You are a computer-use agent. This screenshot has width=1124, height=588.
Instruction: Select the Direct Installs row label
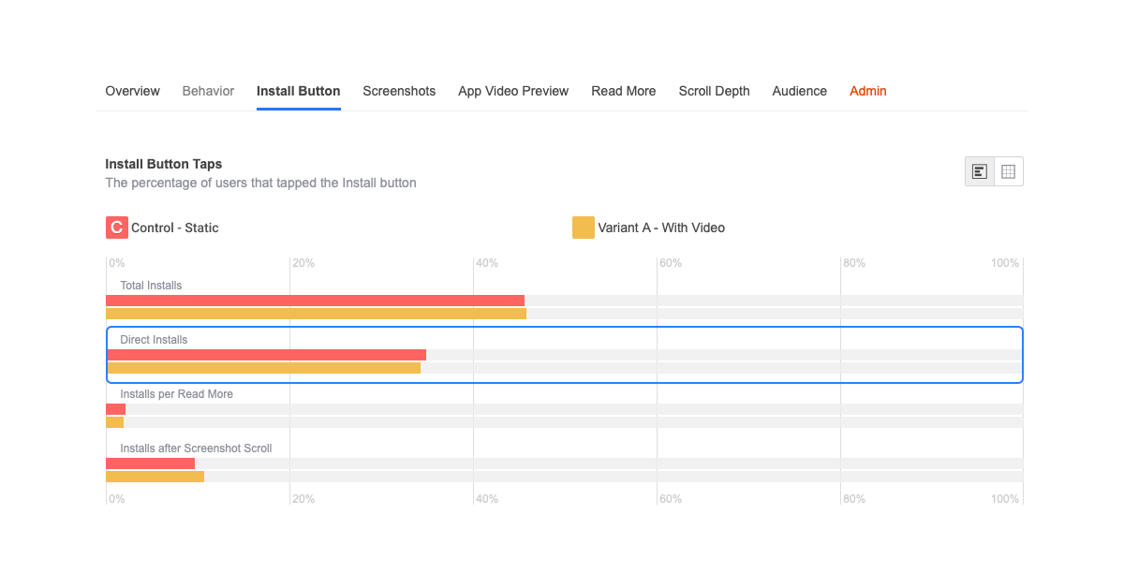tap(154, 340)
